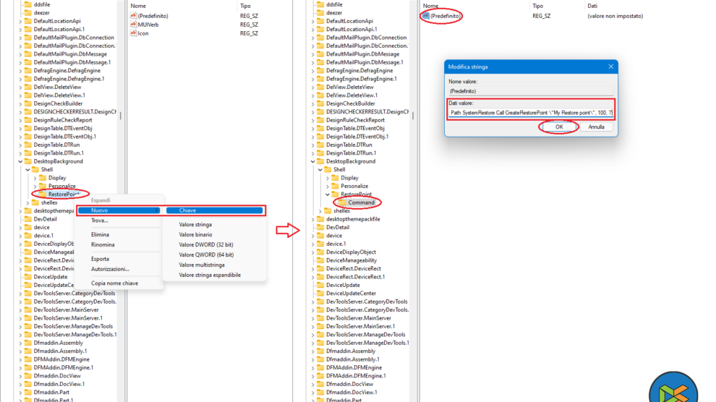Choose Chiave from the Nuovo submenu
This screenshot has width=716, height=402.
coord(214,210)
